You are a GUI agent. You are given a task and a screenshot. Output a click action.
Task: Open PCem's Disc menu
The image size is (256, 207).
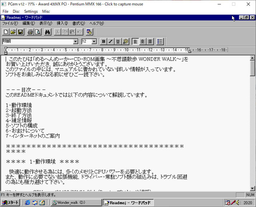tap(16, 11)
